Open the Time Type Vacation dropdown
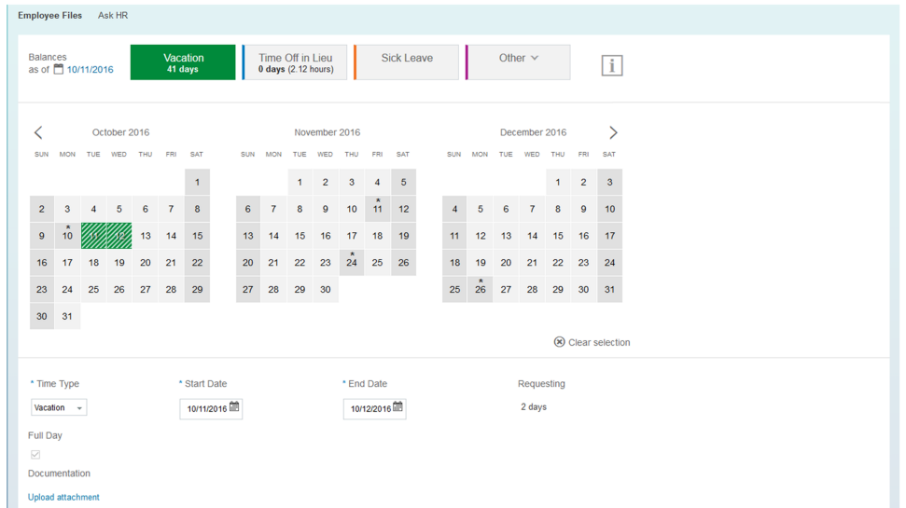This screenshot has height=508, width=906. pos(59,407)
